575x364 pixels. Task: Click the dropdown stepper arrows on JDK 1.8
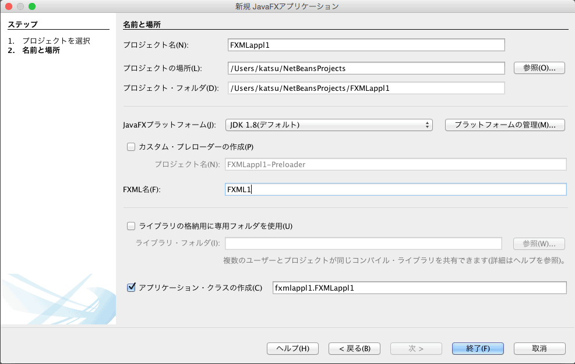coord(427,125)
